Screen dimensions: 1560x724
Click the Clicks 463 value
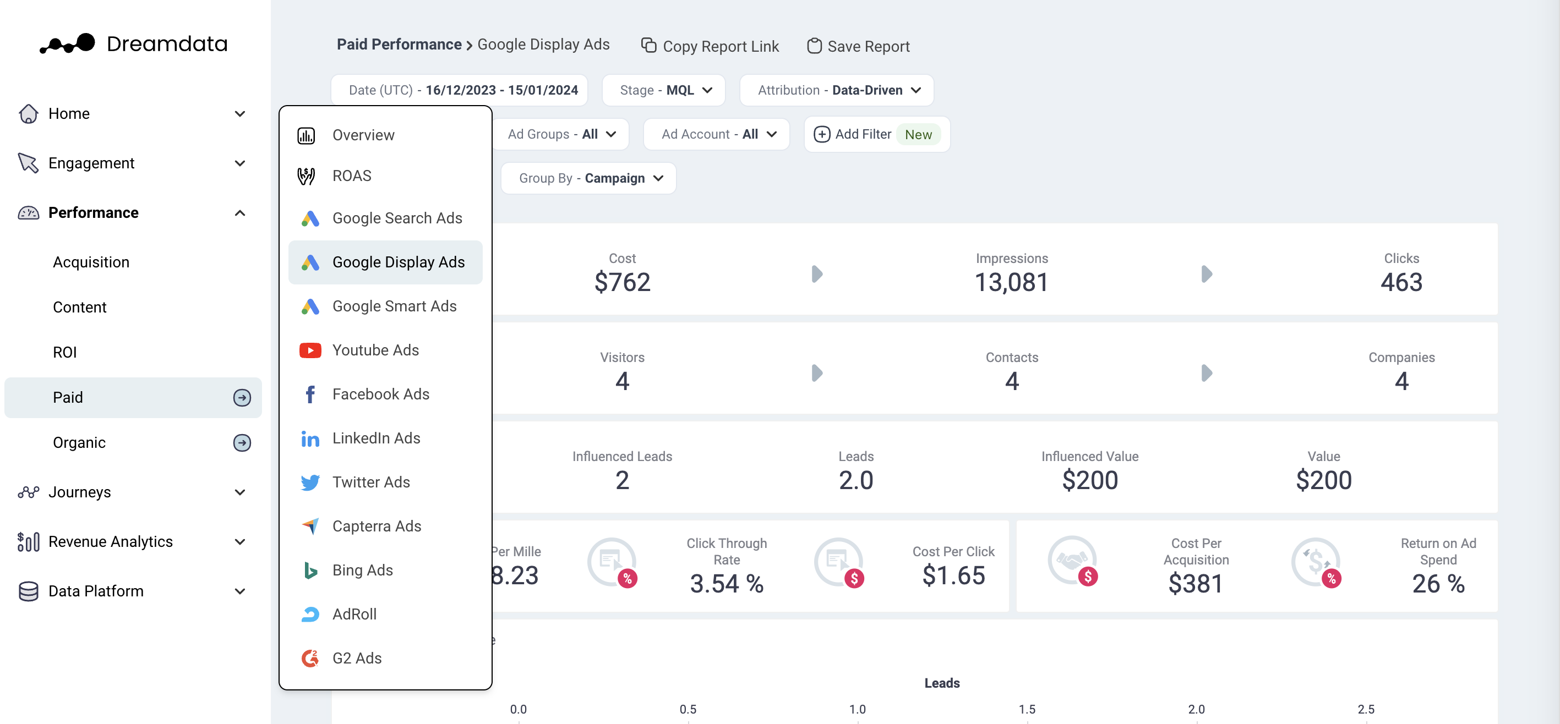(1401, 282)
